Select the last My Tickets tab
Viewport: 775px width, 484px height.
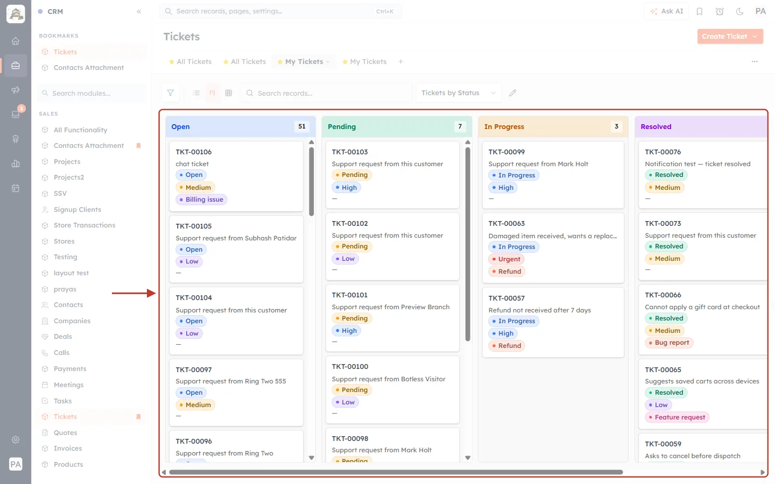pos(364,62)
